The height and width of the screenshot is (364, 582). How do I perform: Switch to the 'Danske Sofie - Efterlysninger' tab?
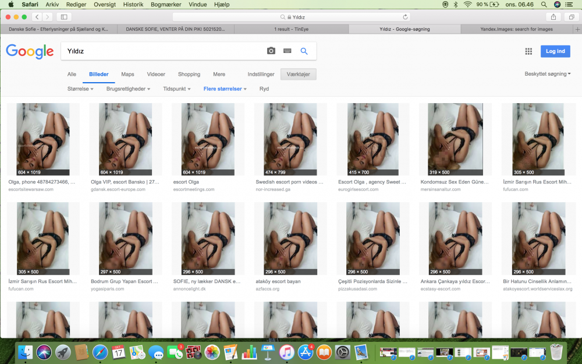click(59, 29)
